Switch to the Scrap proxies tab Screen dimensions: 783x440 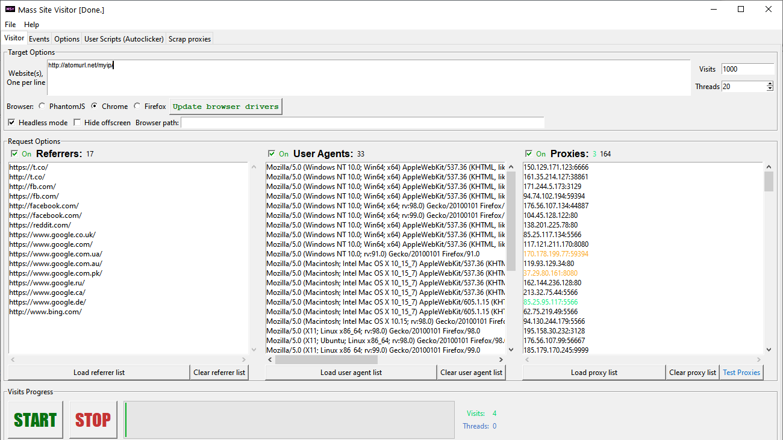coord(190,39)
